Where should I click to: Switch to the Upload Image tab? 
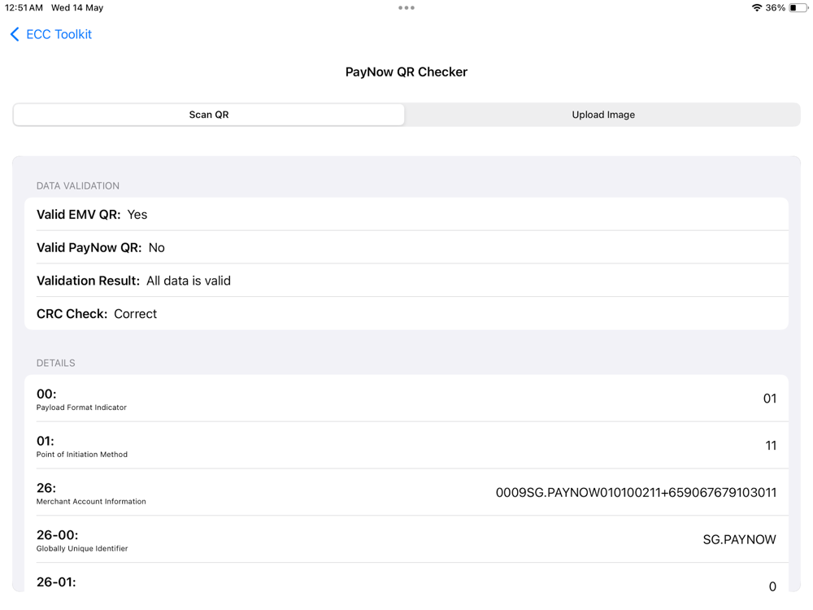(x=603, y=115)
